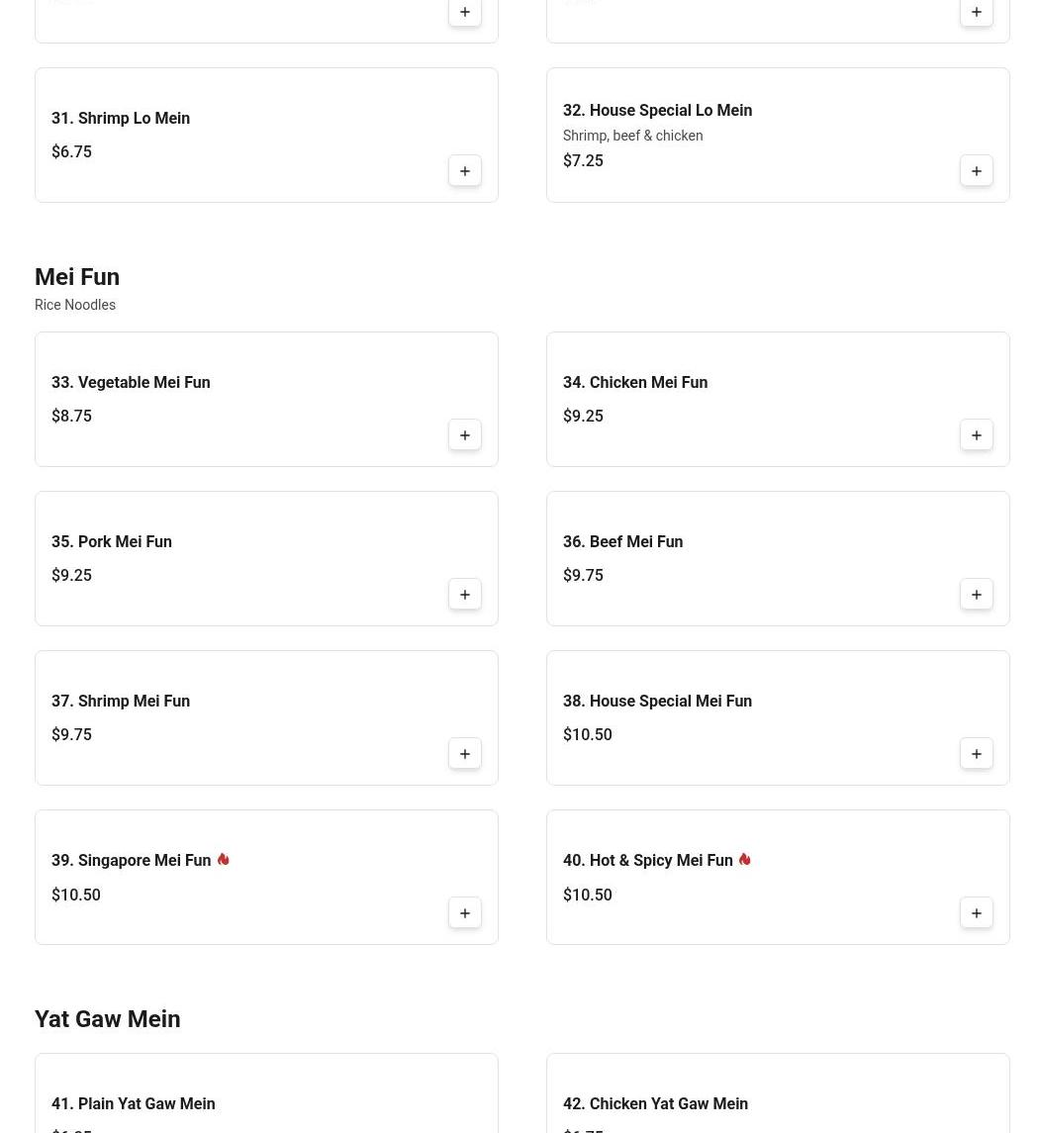The image size is (1039, 1133).
Task: Add Shrimp Lo Mein to the order
Action: coord(465,171)
